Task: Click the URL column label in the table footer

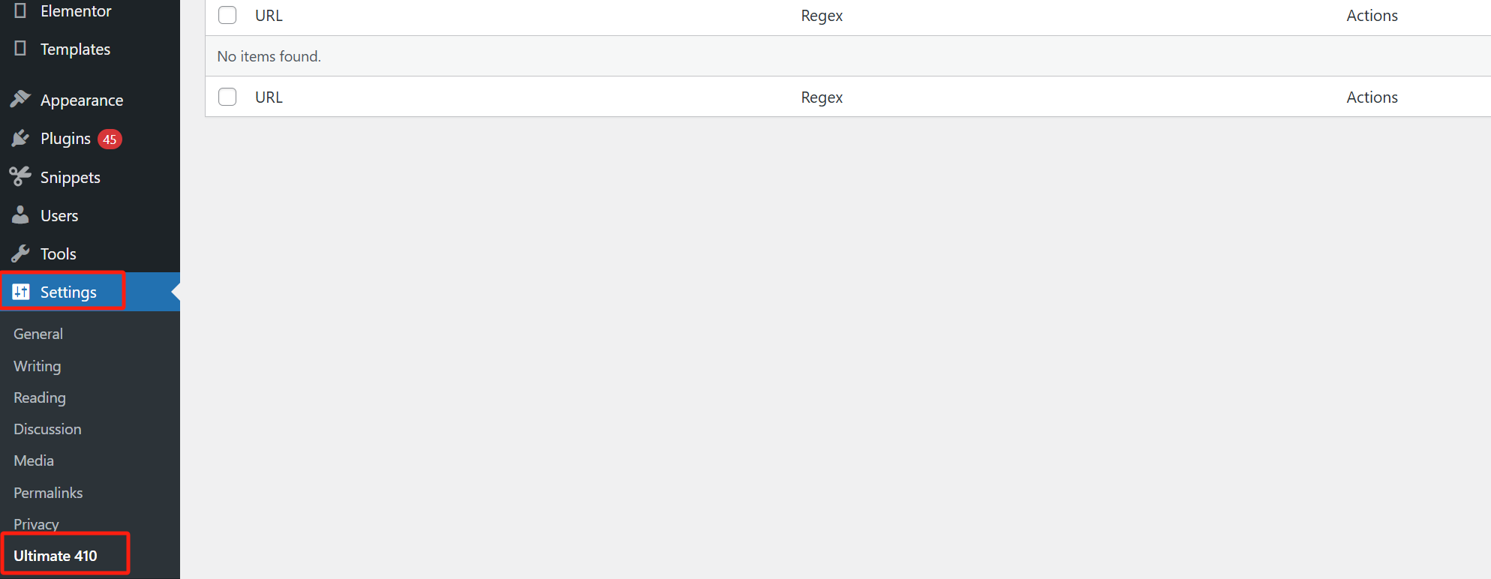Action: tap(269, 97)
